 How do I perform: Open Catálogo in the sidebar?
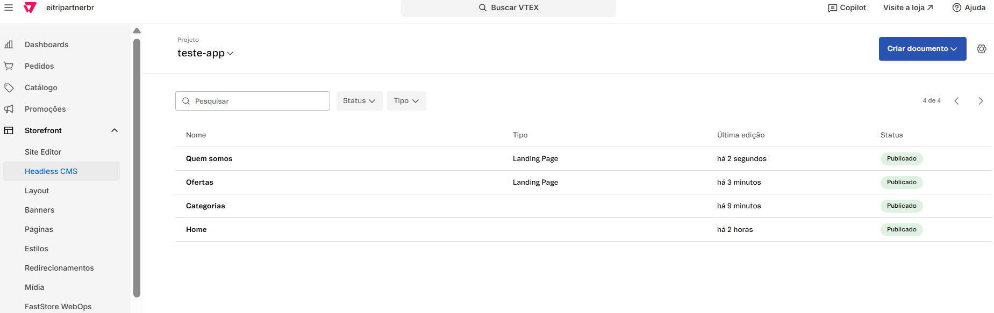(41, 88)
